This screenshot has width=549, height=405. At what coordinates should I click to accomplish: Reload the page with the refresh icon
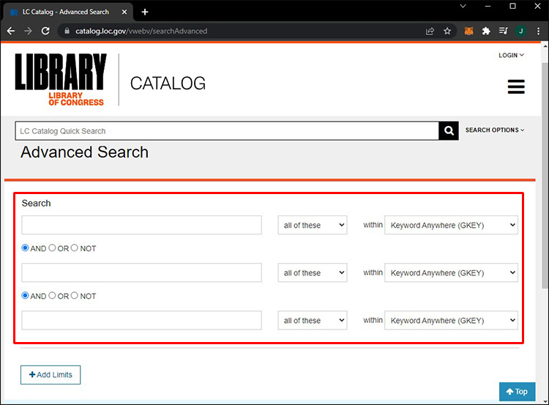click(x=45, y=31)
